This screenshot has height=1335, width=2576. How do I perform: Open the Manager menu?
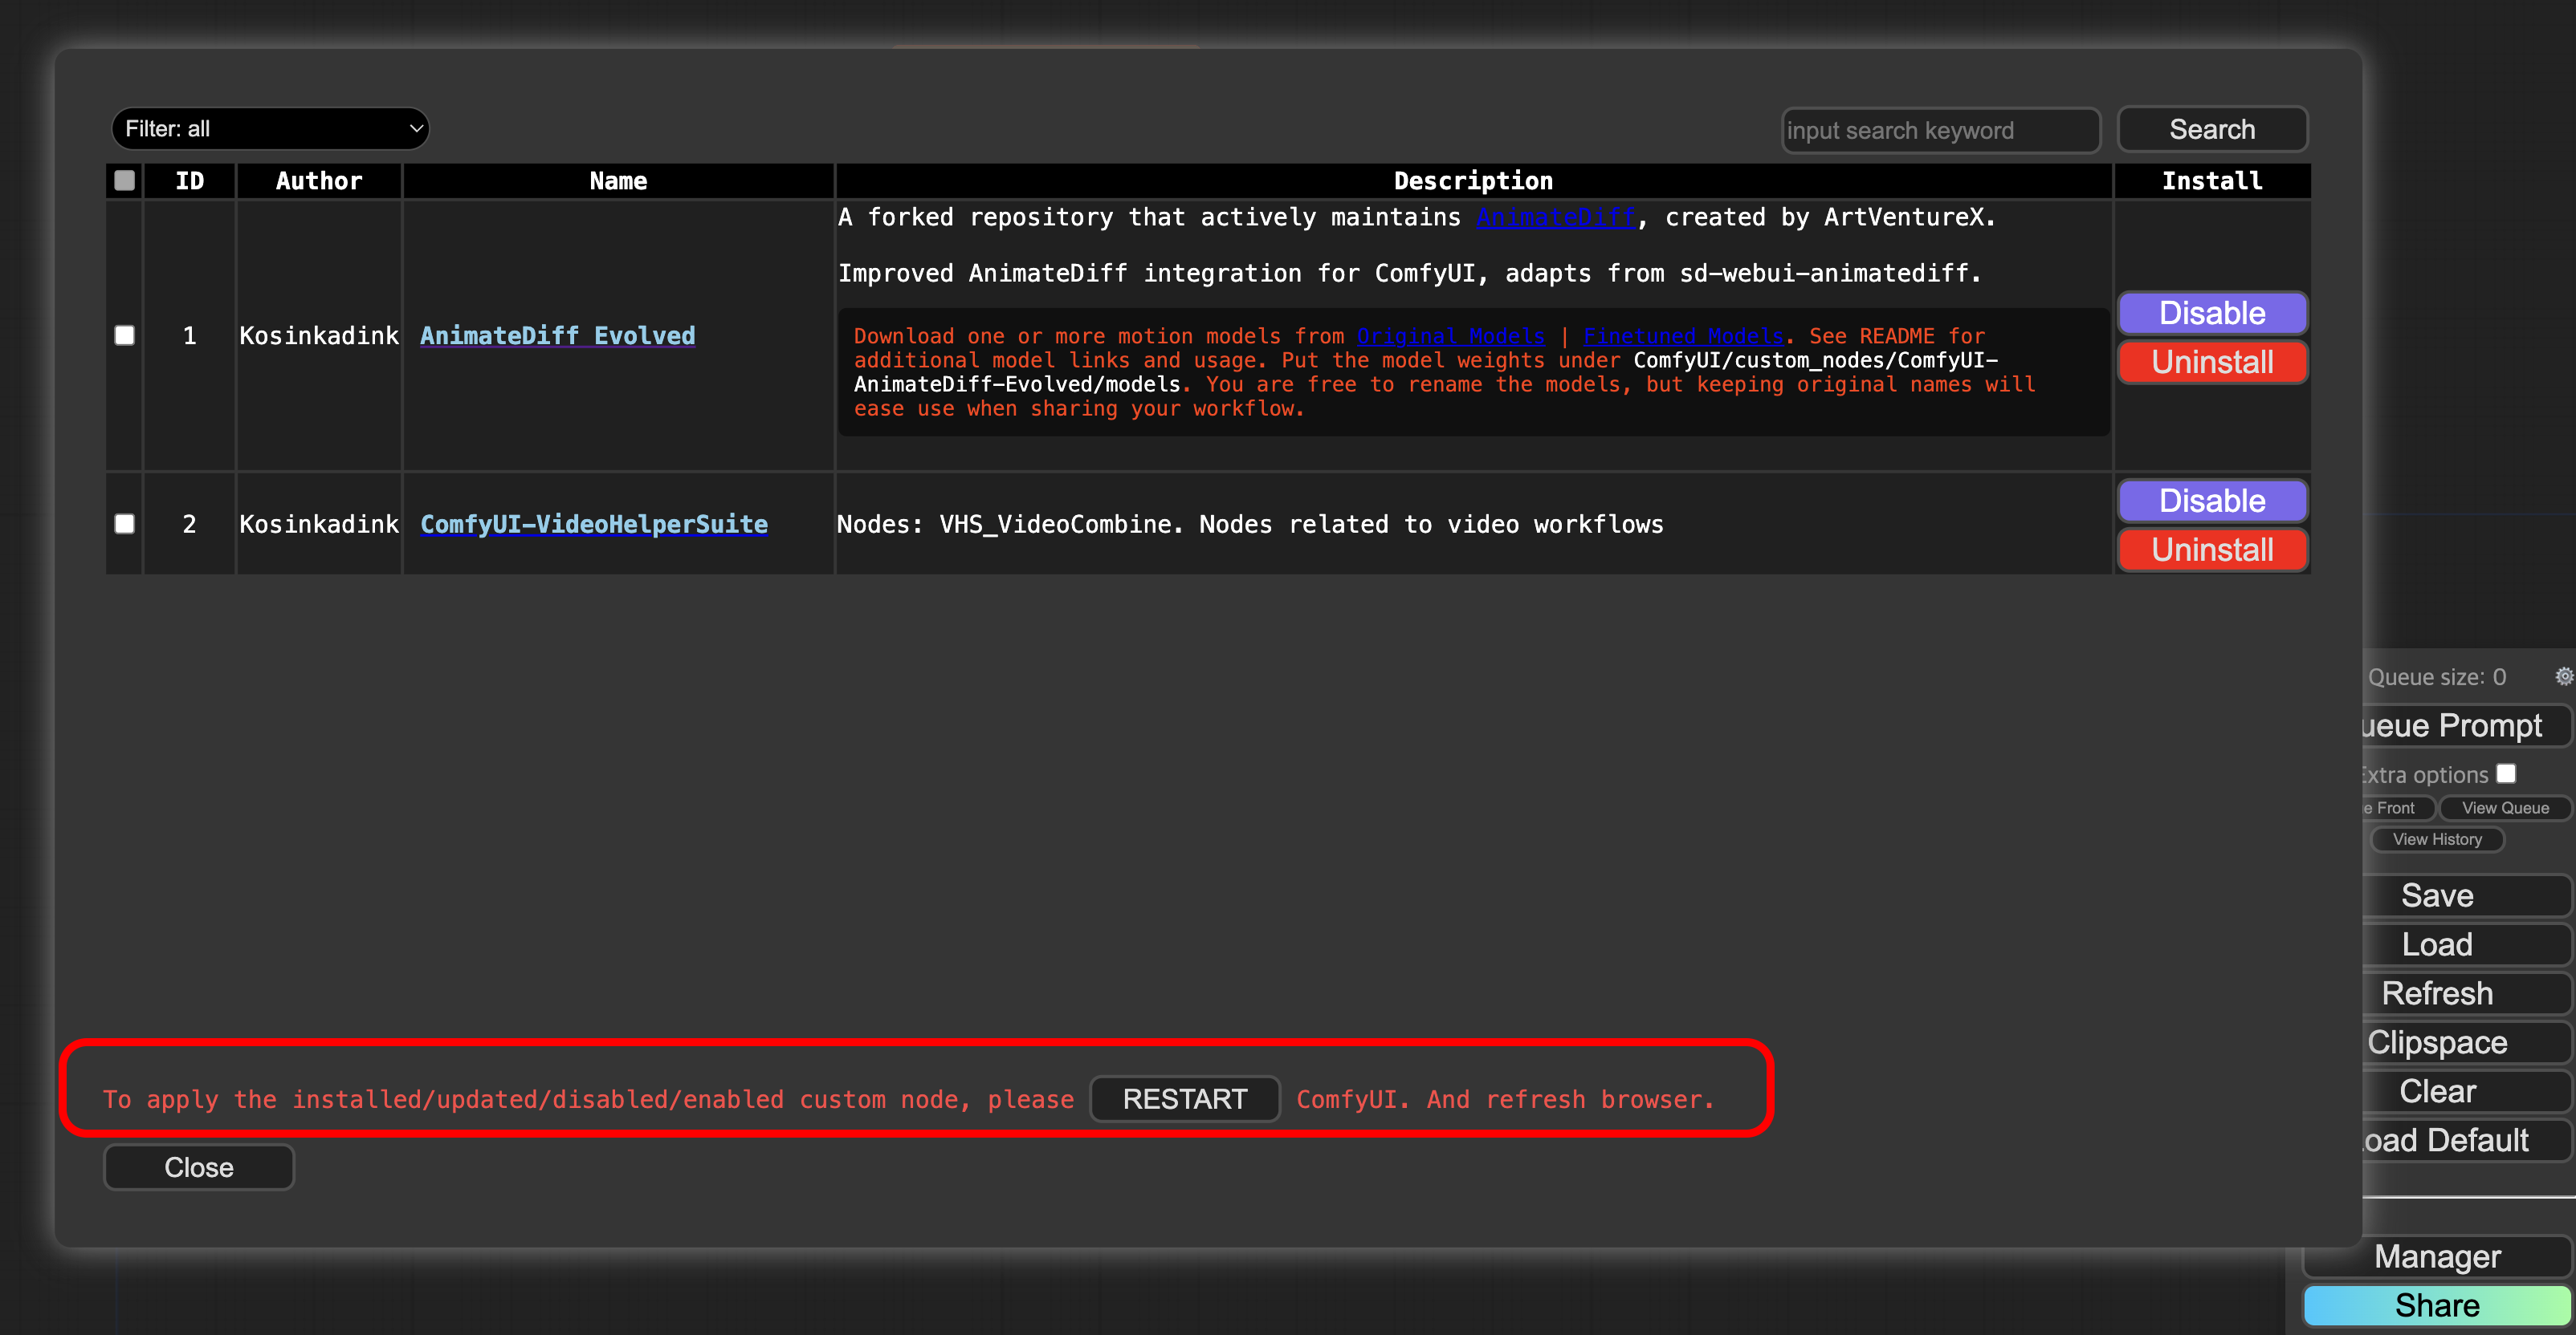point(2436,1256)
